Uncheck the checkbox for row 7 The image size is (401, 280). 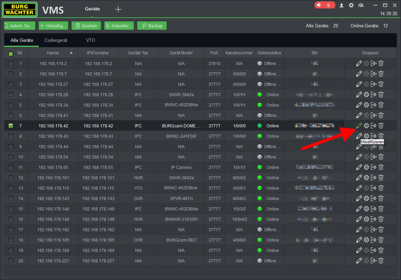coord(11,126)
